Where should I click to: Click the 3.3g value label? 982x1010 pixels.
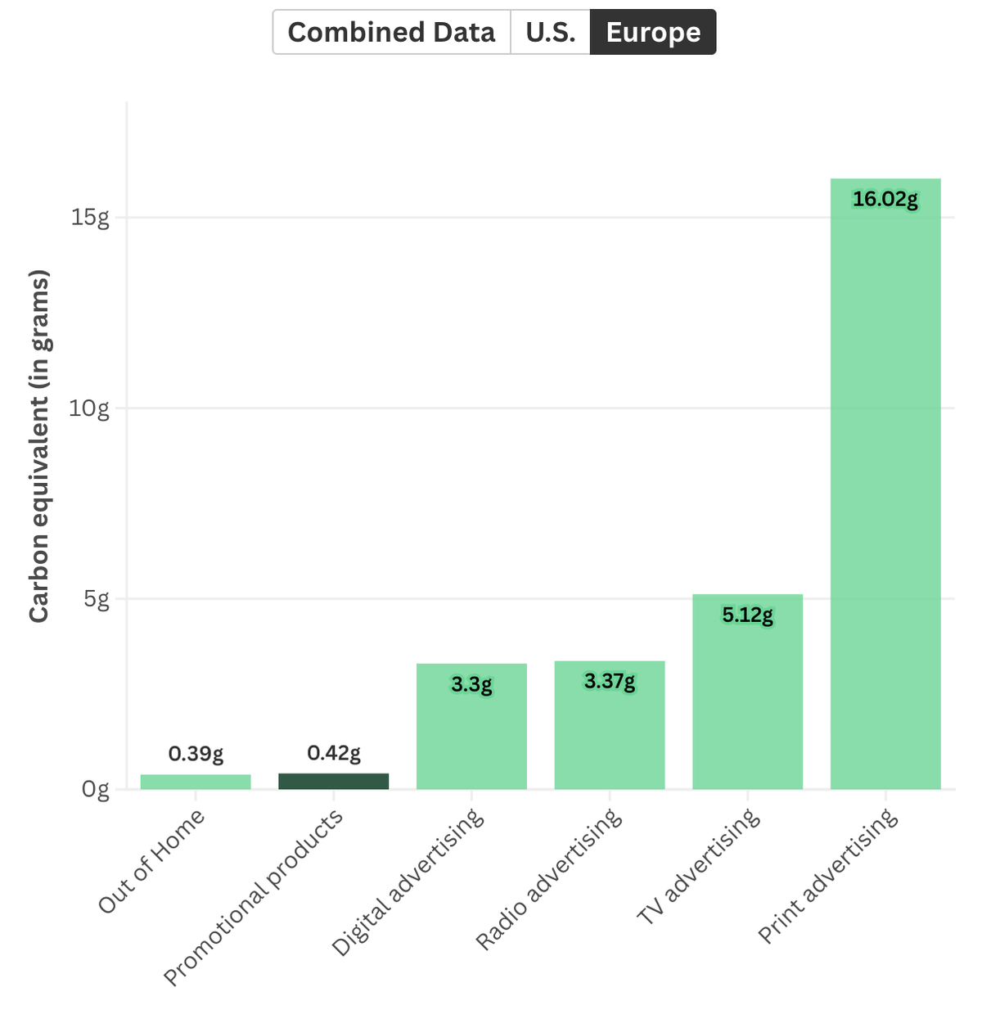pos(471,684)
